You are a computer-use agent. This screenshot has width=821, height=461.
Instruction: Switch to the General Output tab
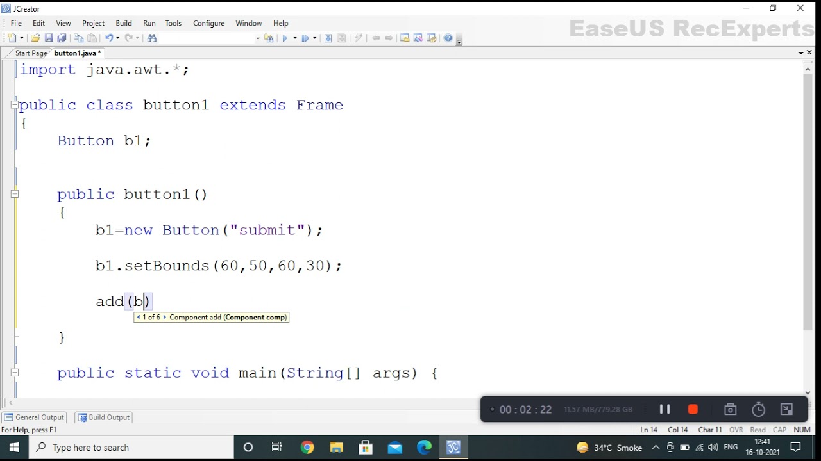(34, 417)
